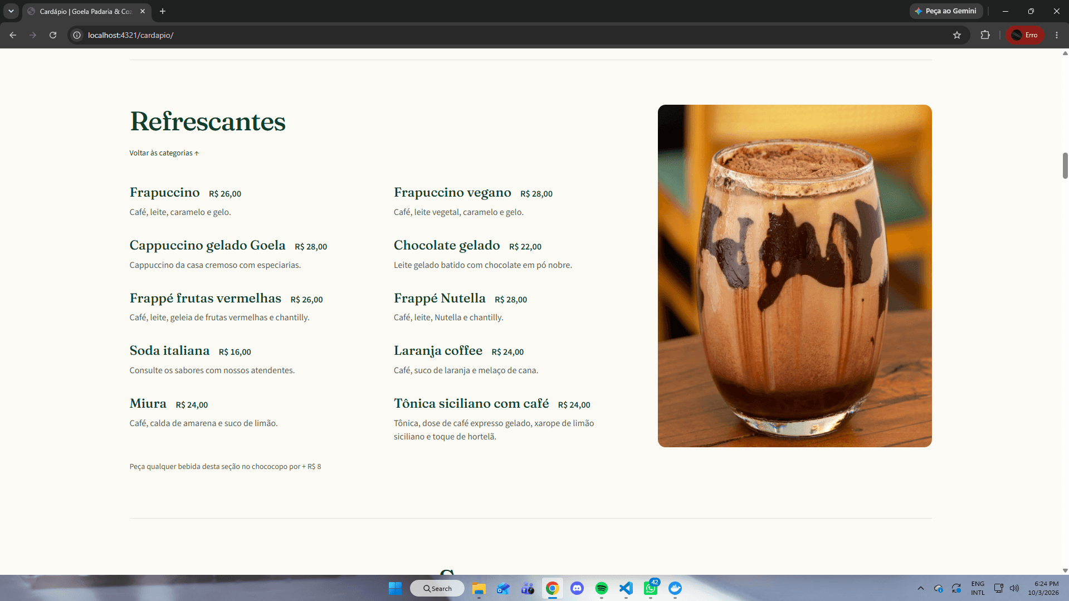Click the Frapuccino vegano item title
Image resolution: width=1069 pixels, height=601 pixels.
pos(452,193)
